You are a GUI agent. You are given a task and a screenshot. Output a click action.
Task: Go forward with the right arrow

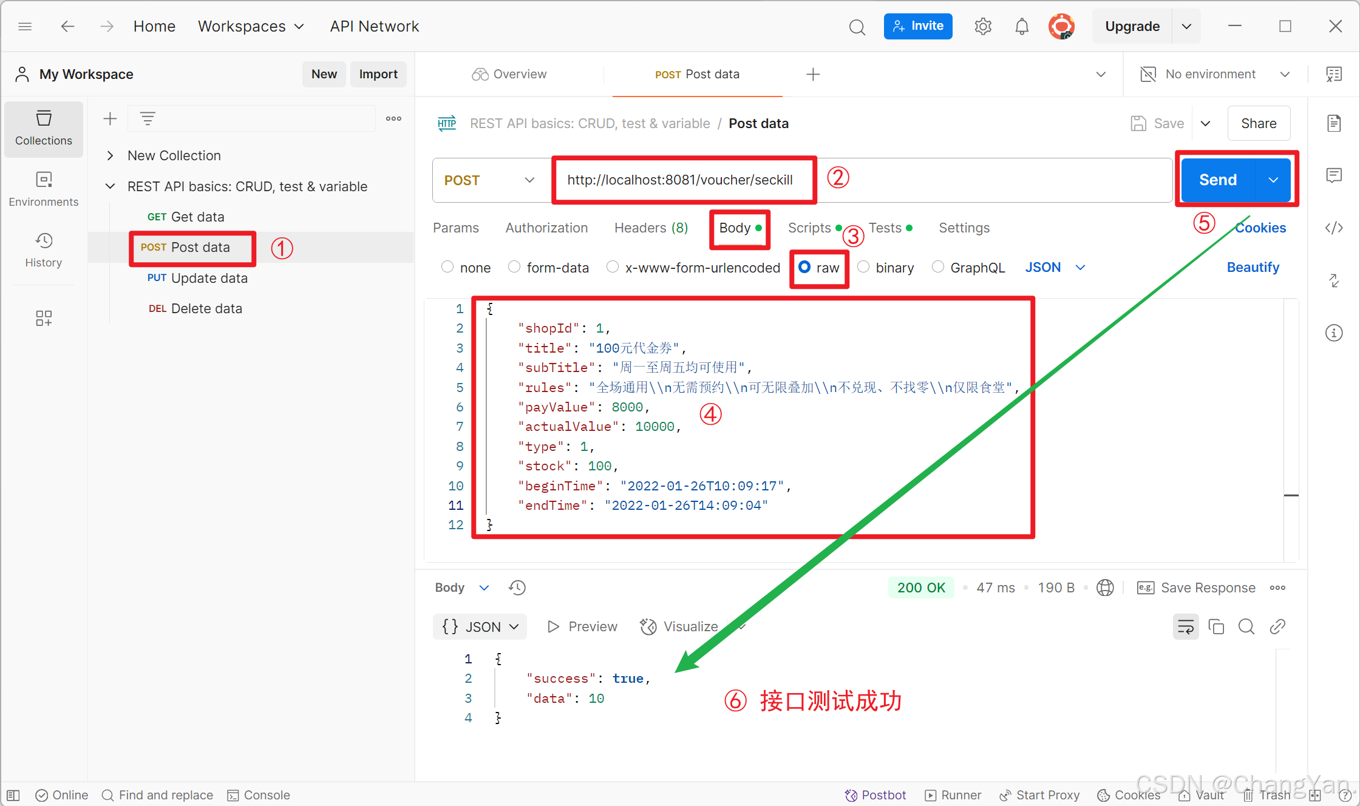click(x=107, y=26)
